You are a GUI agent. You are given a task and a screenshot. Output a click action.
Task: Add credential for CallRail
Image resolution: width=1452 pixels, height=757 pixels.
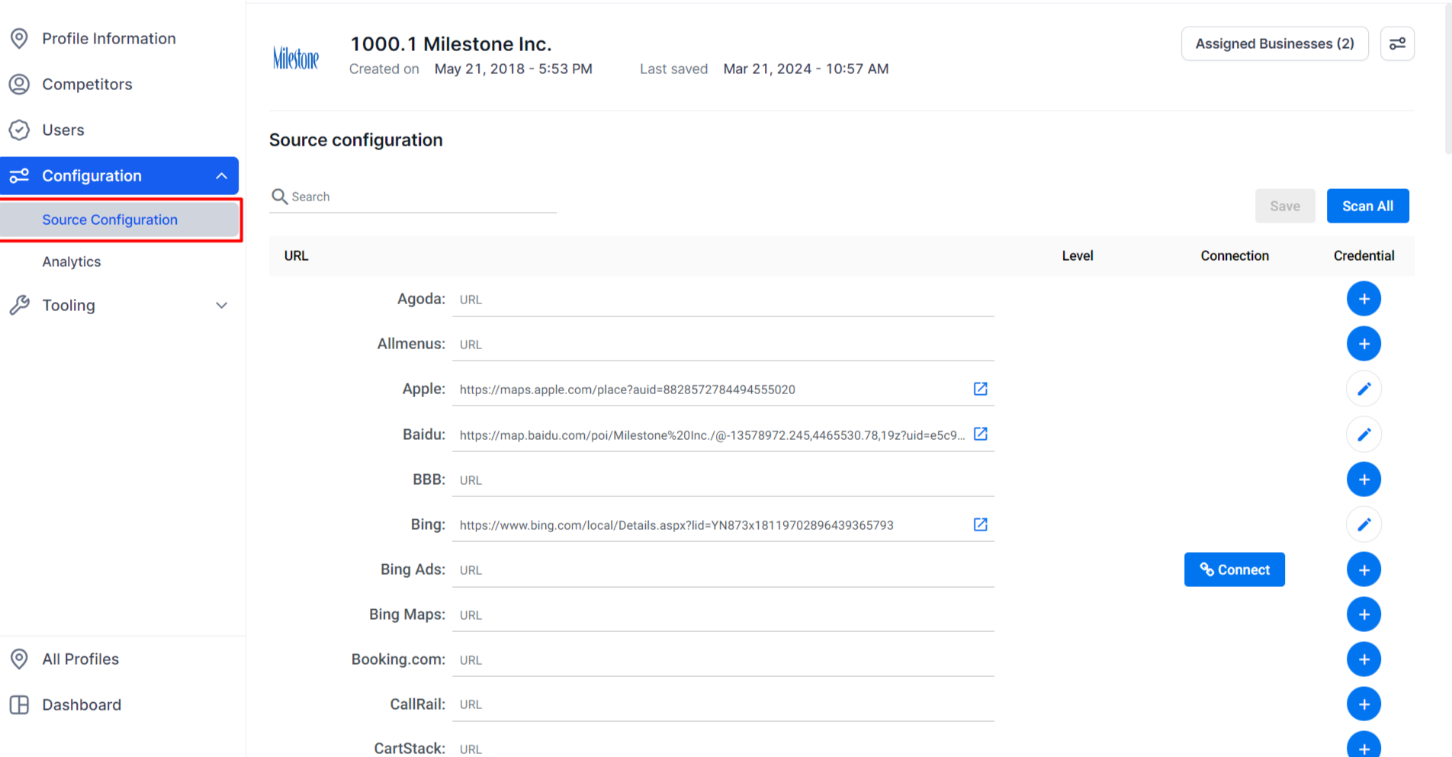[1364, 704]
